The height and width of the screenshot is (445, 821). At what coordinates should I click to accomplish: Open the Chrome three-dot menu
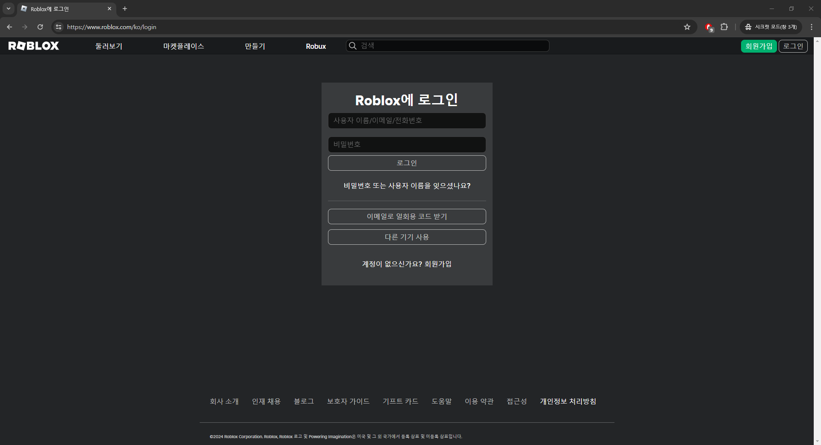[x=812, y=27]
